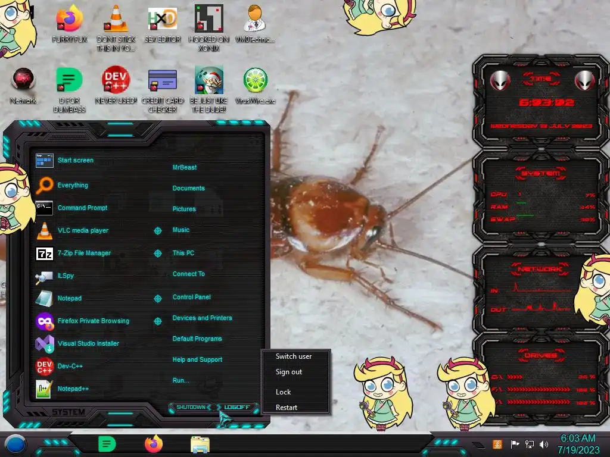Open green document app on taskbar
This screenshot has width=610, height=457.
pyautogui.click(x=107, y=444)
